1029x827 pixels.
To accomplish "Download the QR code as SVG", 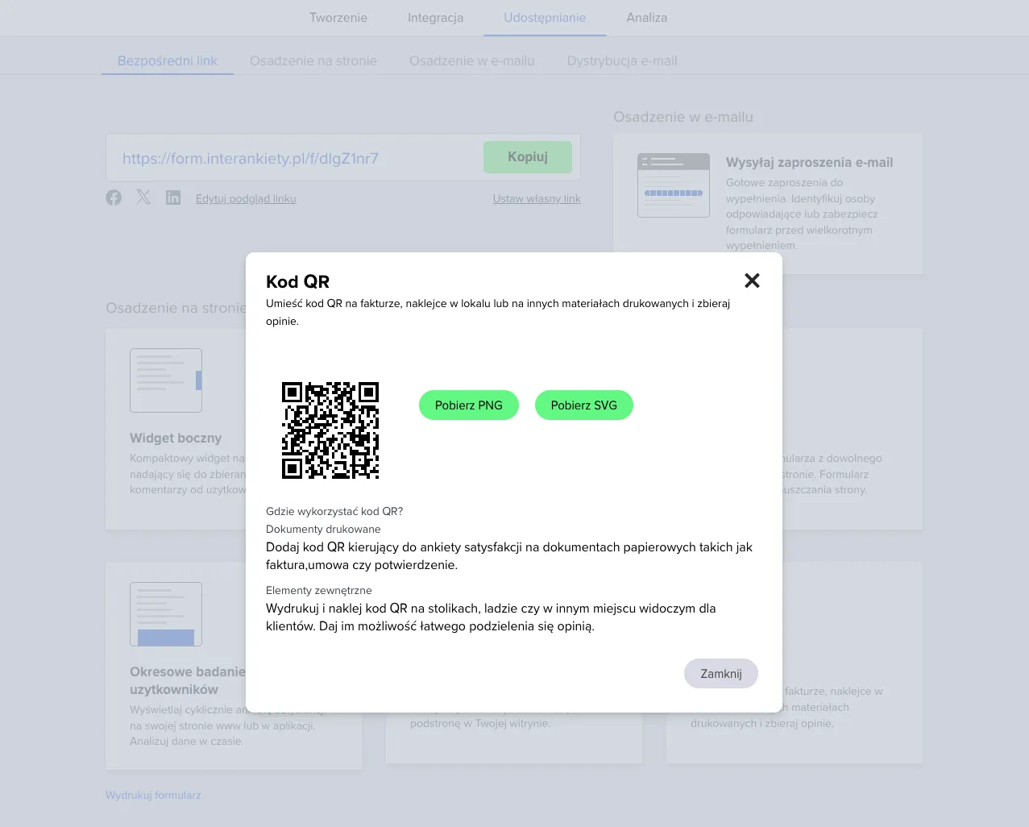I will (x=584, y=405).
